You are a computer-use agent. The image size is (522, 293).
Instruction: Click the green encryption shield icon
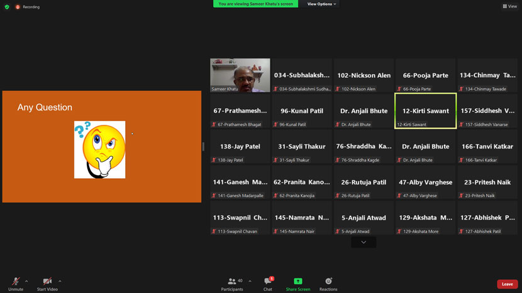(7, 7)
